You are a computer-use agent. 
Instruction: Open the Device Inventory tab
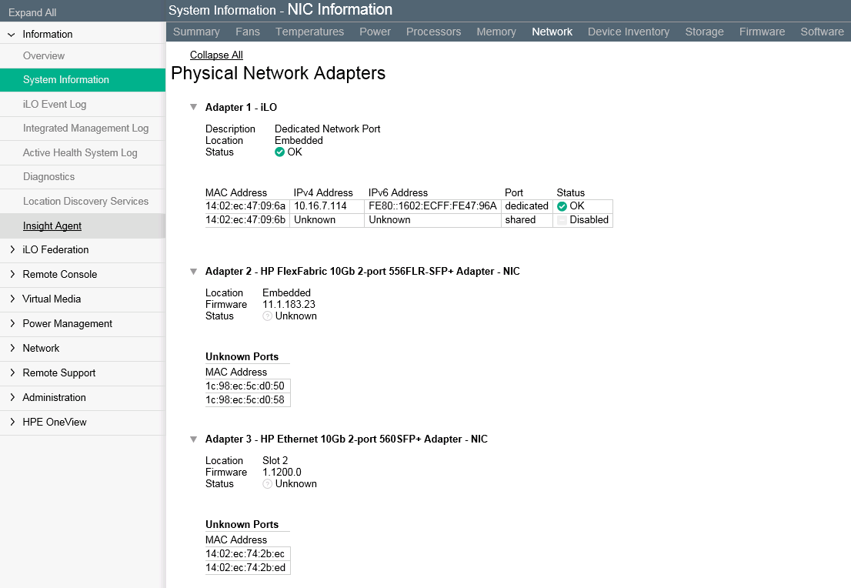(x=629, y=32)
